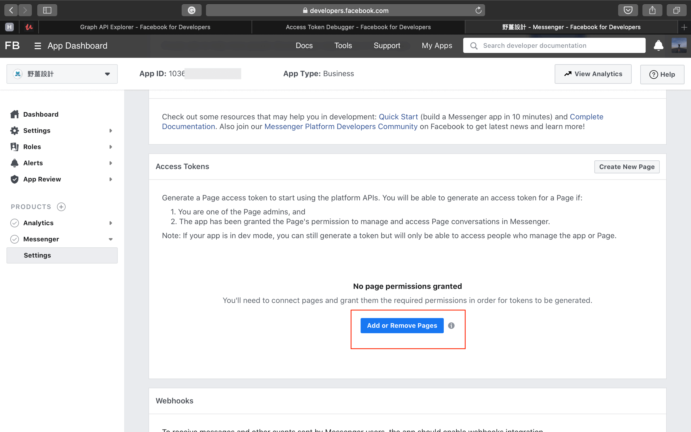Open the 野薑設計 app selector dropdown

(x=62, y=74)
